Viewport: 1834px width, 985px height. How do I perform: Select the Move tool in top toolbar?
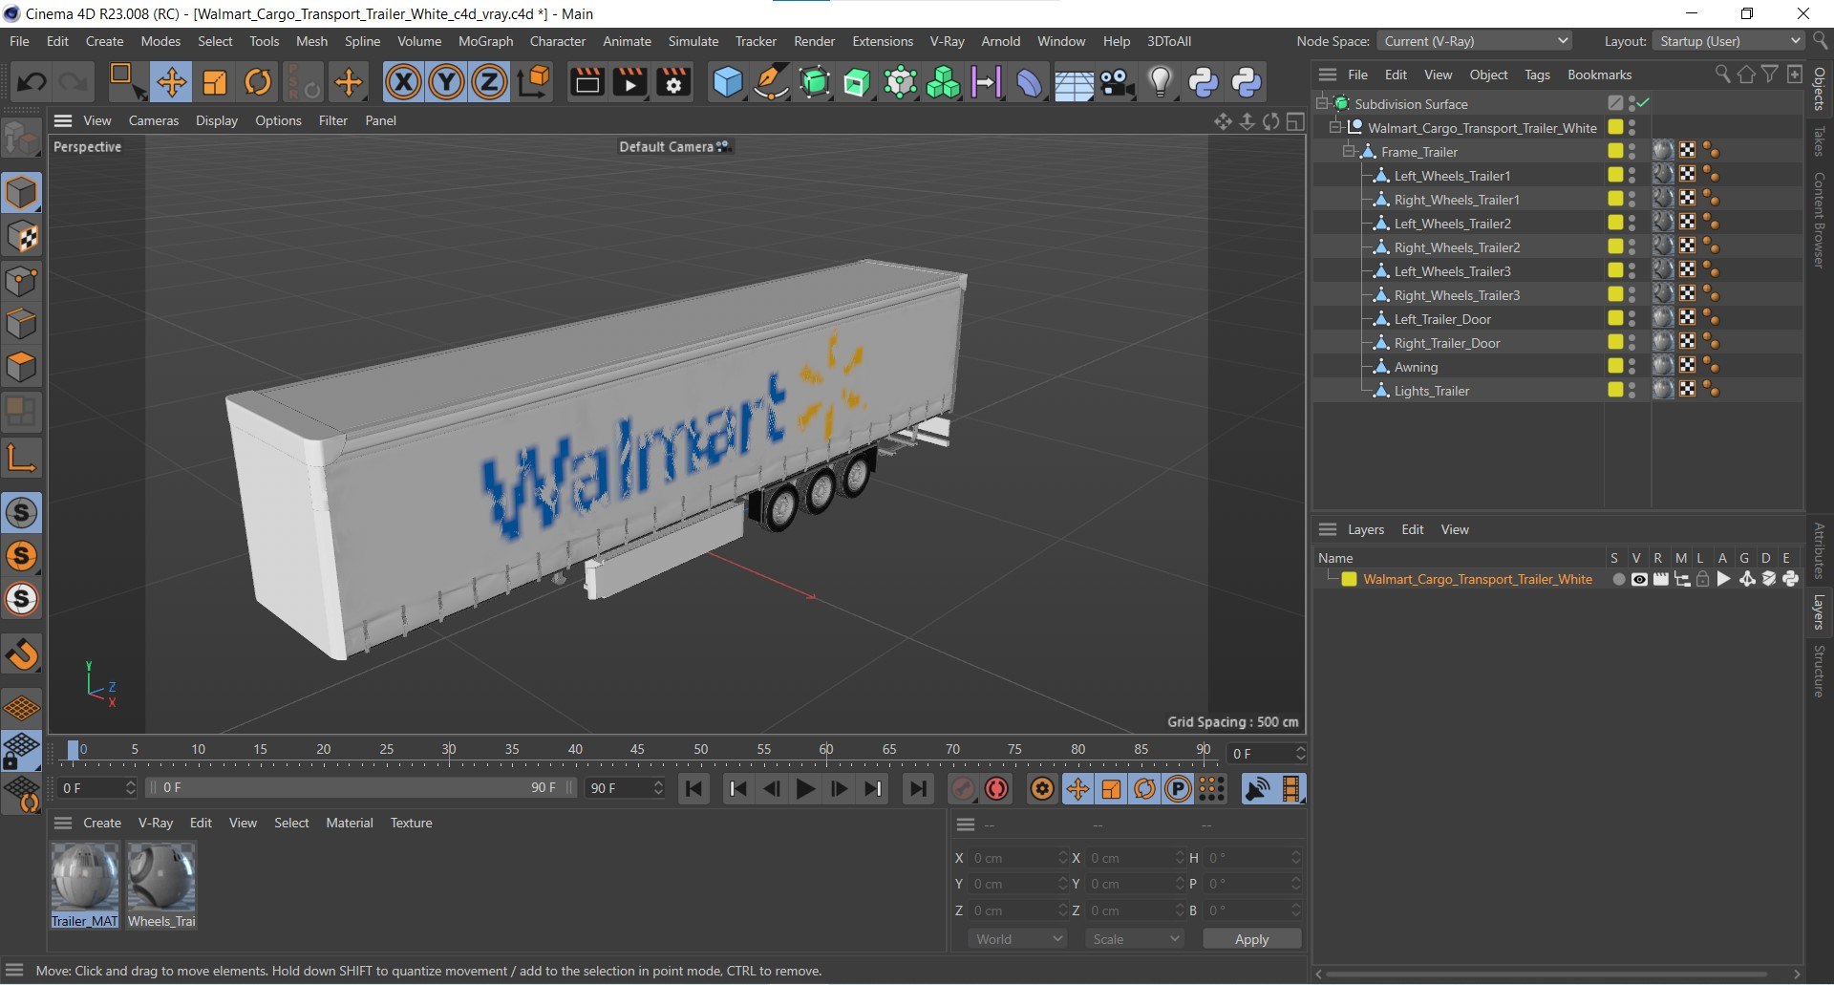(172, 82)
